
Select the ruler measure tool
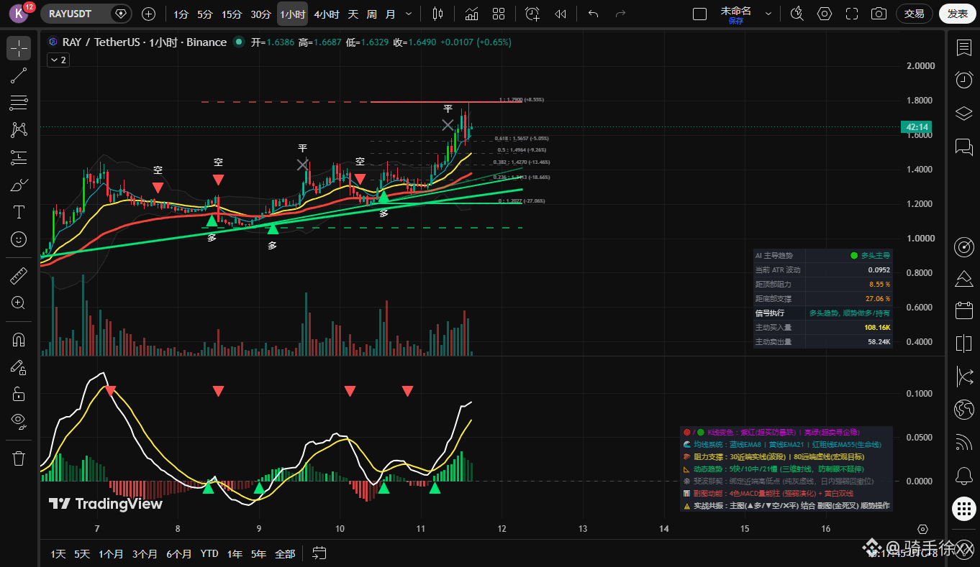tap(19, 275)
